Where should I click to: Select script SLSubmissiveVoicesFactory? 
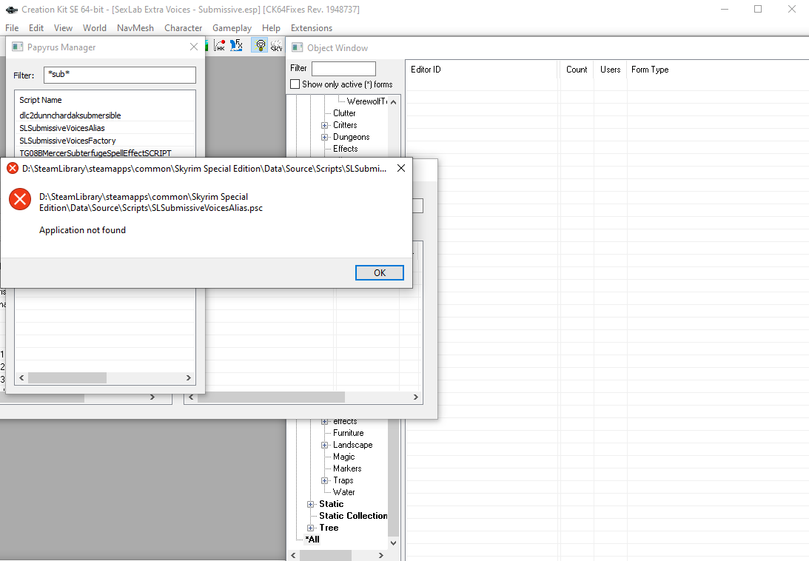pyautogui.click(x=67, y=141)
